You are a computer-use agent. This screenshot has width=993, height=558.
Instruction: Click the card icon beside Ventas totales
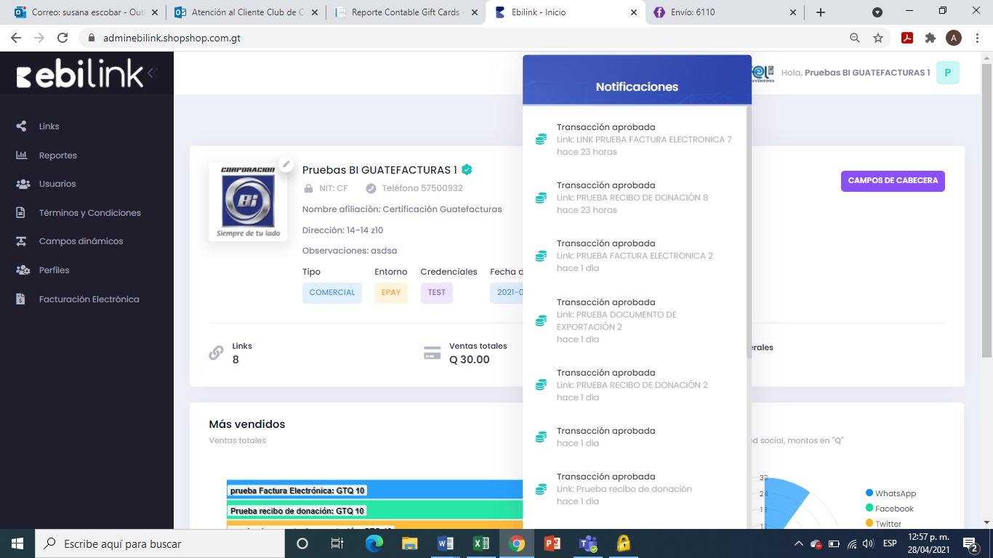click(x=433, y=354)
